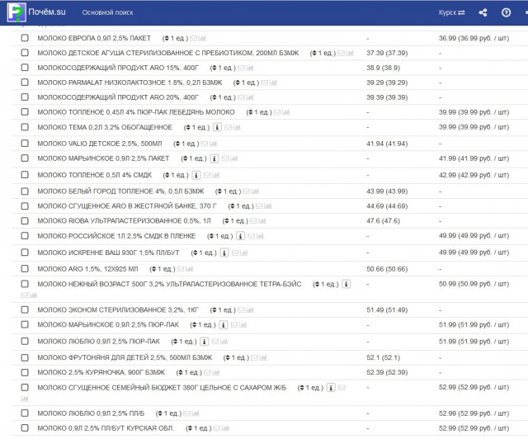This screenshot has width=528, height=439.
Task: Click the Почём.su logo icon
Action: pos(16,12)
